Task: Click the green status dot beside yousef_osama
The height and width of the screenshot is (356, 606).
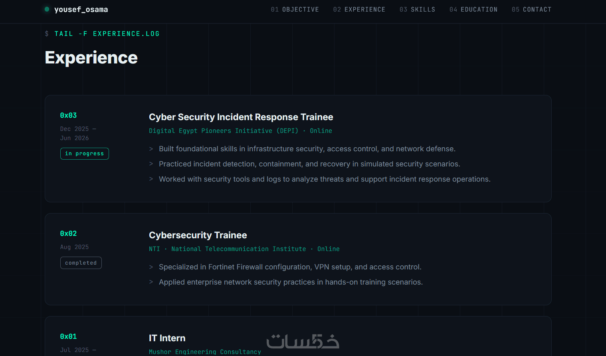Action: tap(47, 9)
